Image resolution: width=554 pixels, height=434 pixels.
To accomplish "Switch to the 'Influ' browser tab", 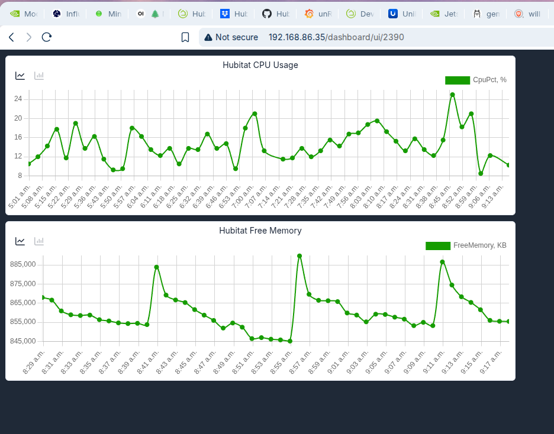I will 65,14.
